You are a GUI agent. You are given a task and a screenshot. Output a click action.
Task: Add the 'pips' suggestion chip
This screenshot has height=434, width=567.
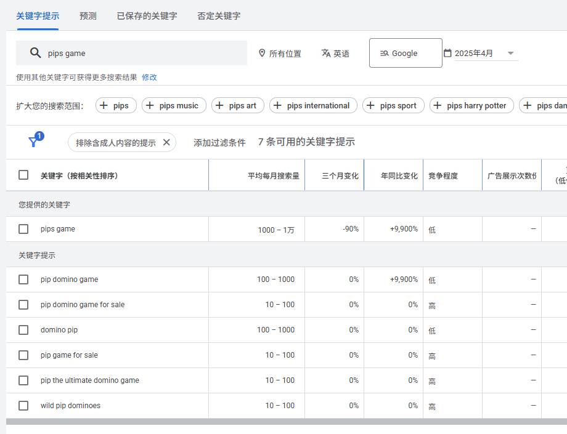click(x=116, y=105)
